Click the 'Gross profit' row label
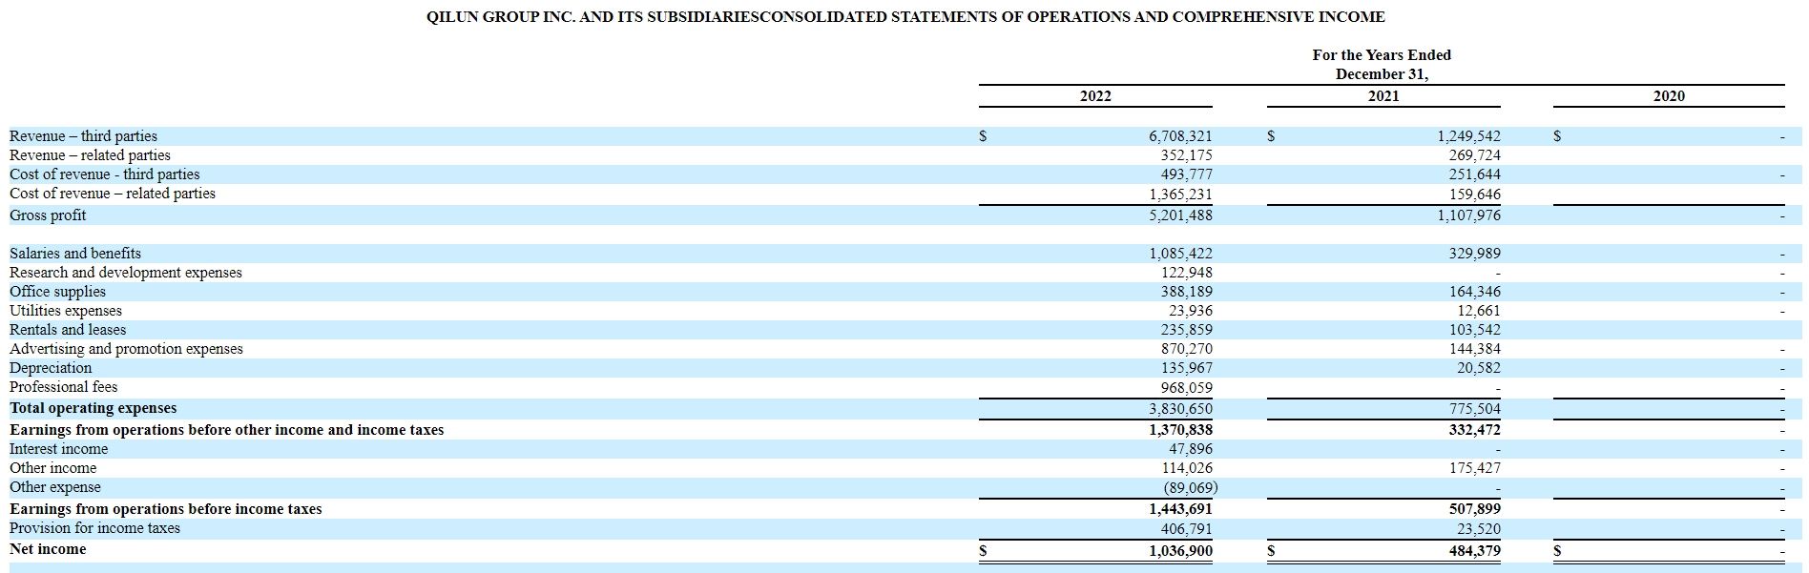Screen dimensions: 1809x573 (48, 215)
